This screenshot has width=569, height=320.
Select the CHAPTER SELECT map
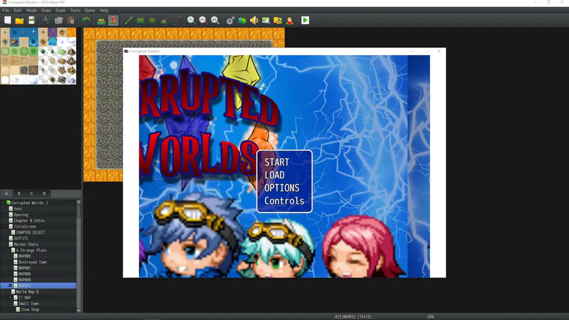(30, 233)
